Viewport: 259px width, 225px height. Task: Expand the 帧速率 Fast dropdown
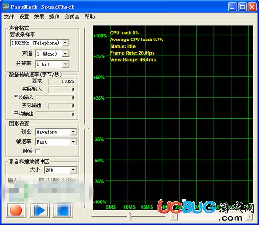(73, 142)
